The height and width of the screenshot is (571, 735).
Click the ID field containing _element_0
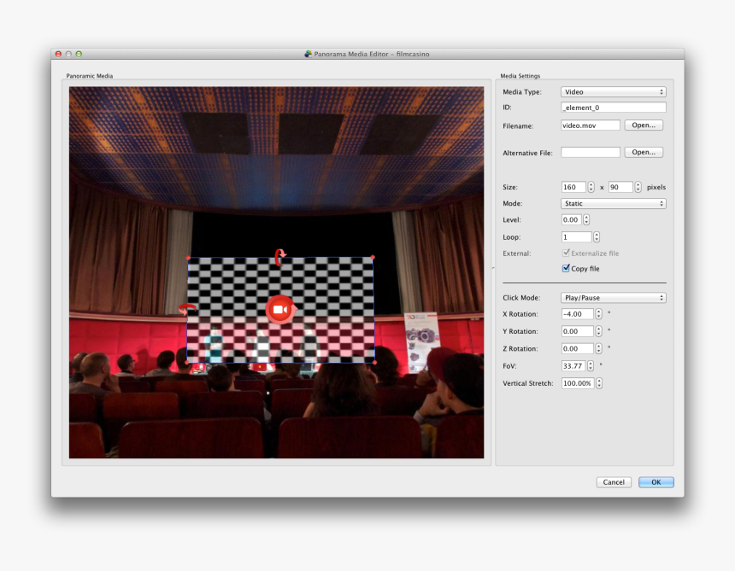[x=613, y=108]
